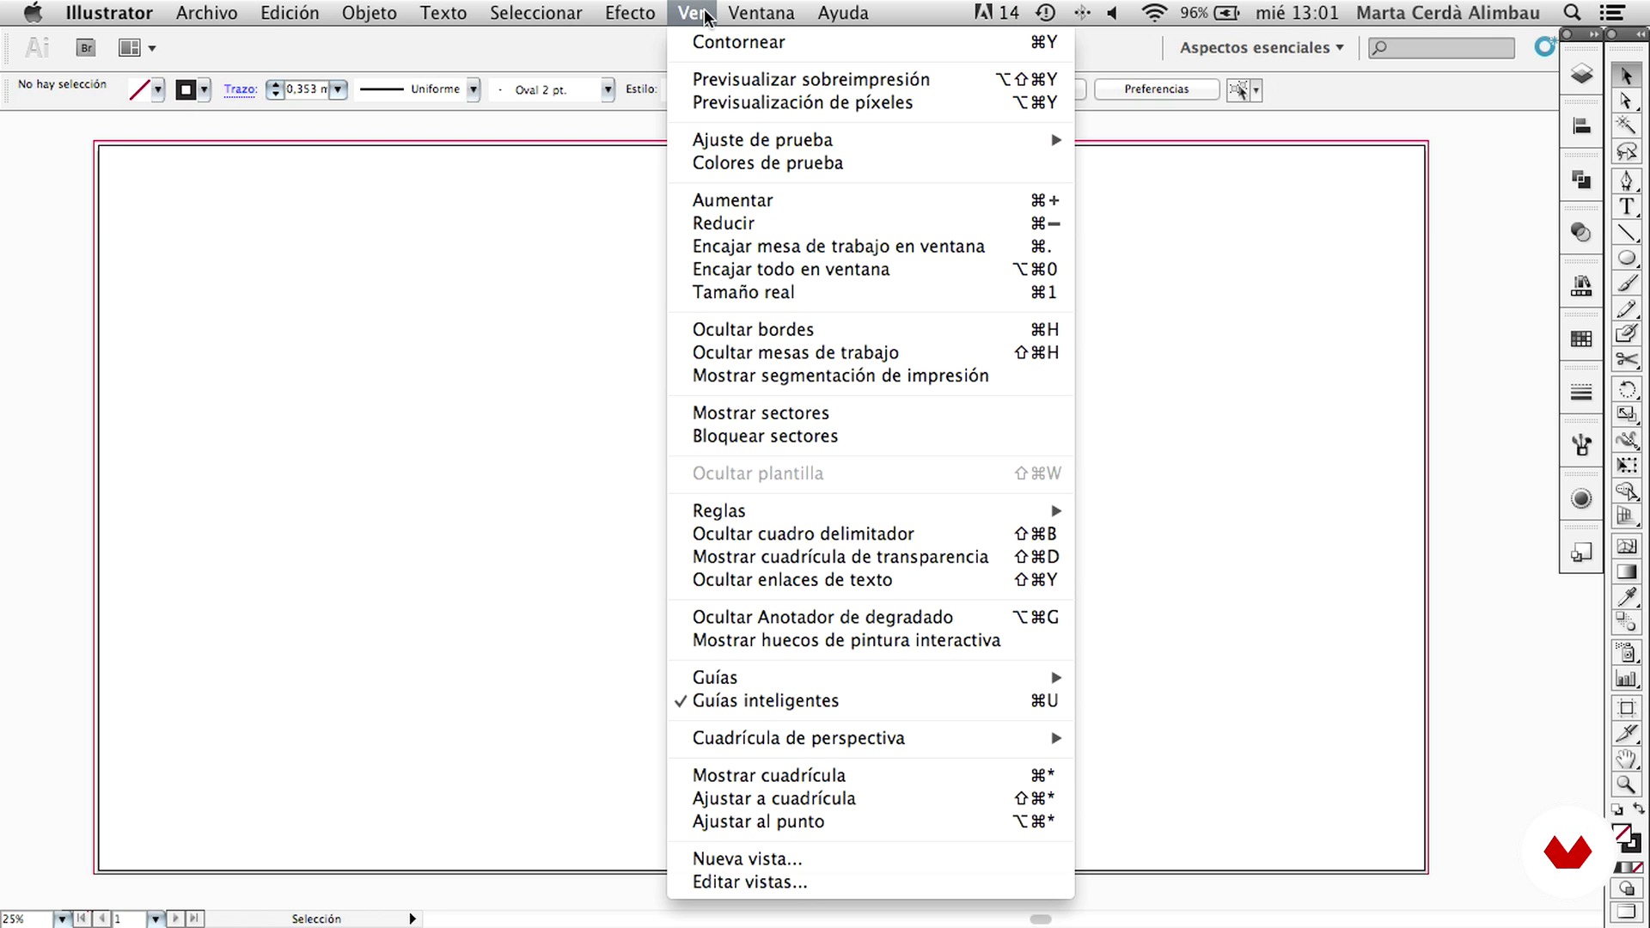Image resolution: width=1650 pixels, height=928 pixels.
Task: Toggle Colores de prueba
Action: pos(871,162)
